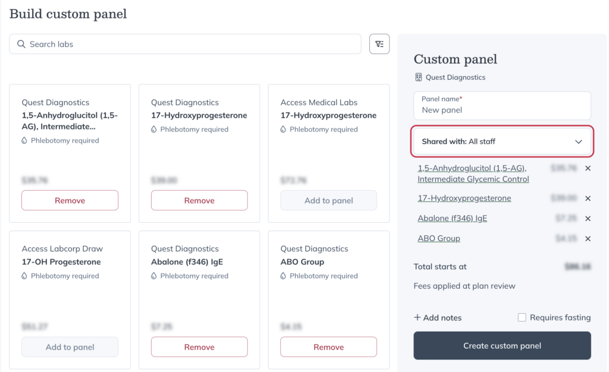
Task: Add the Access Medical Labs test to panel
Action: tap(328, 200)
